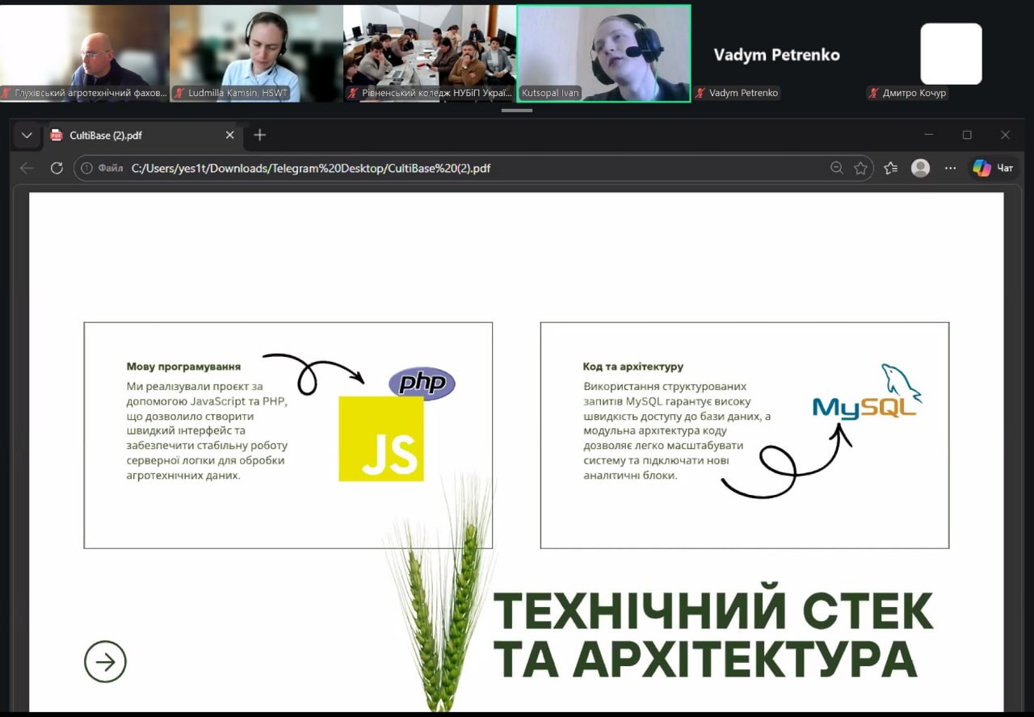
Task: Click muted mic icon beside Дмитро Кочур
Action: 873,93
